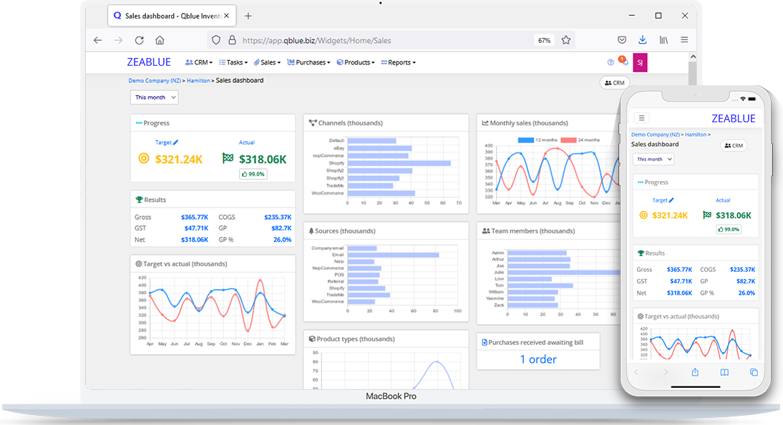Tap the phone share icon
Image resolution: width=783 pixels, height=425 pixels.
tap(695, 373)
